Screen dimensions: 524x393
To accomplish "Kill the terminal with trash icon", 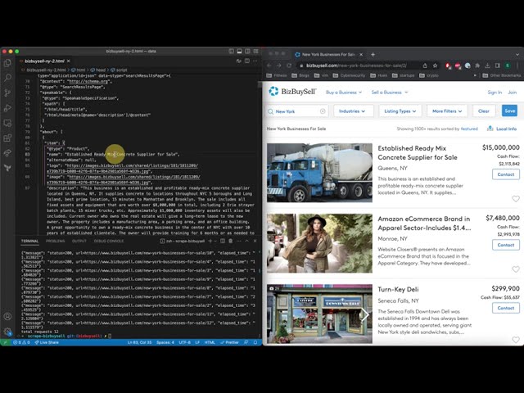I will (231, 241).
